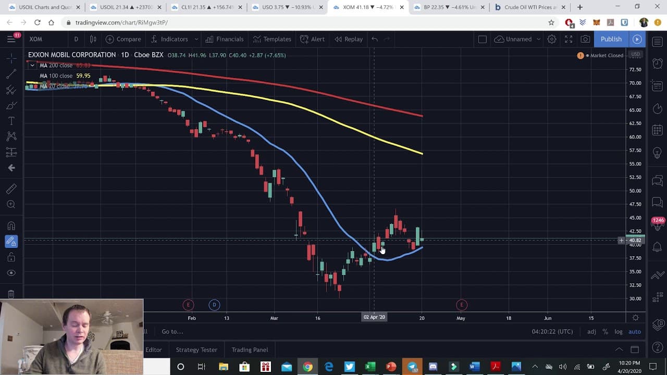This screenshot has width=667, height=375.
Task: Select the ruler measure tool
Action: (11, 189)
